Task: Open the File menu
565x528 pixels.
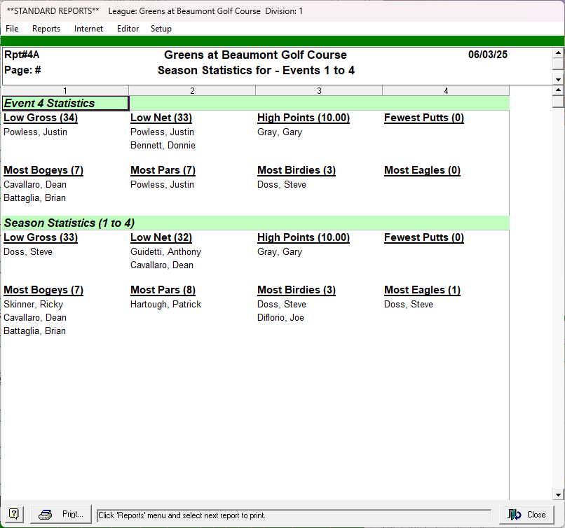Action: pos(12,29)
